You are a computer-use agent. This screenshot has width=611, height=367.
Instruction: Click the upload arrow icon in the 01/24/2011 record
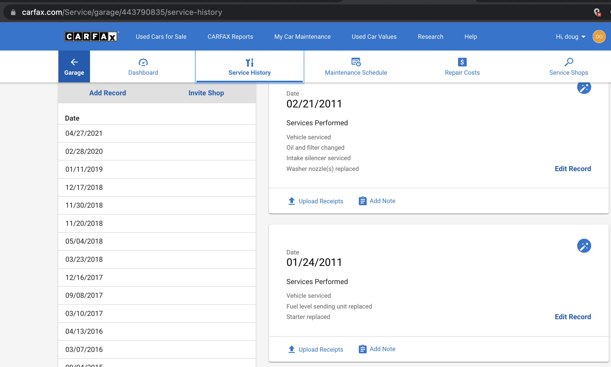tap(292, 349)
